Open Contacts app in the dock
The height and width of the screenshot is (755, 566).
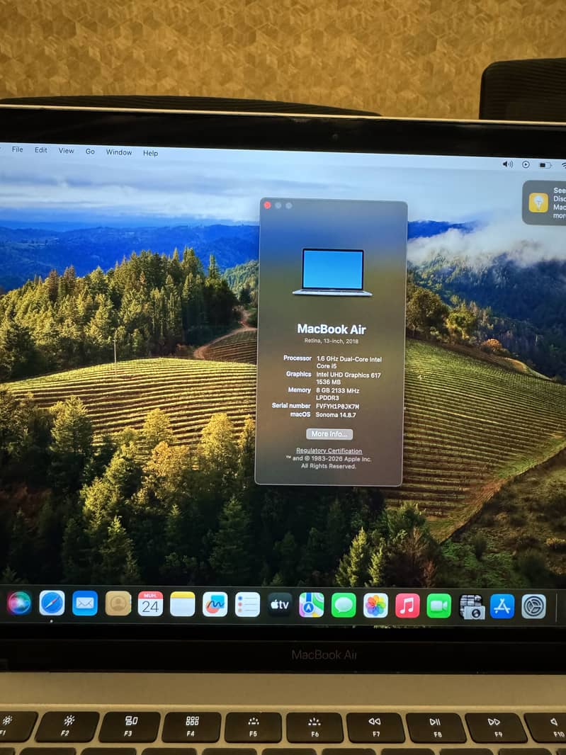click(118, 603)
